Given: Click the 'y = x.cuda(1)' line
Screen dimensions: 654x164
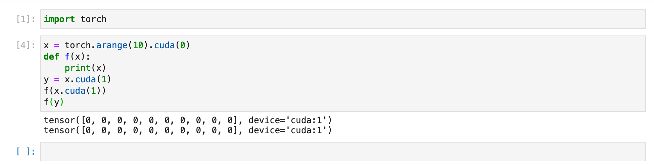Looking at the screenshot, I should point(77,79).
